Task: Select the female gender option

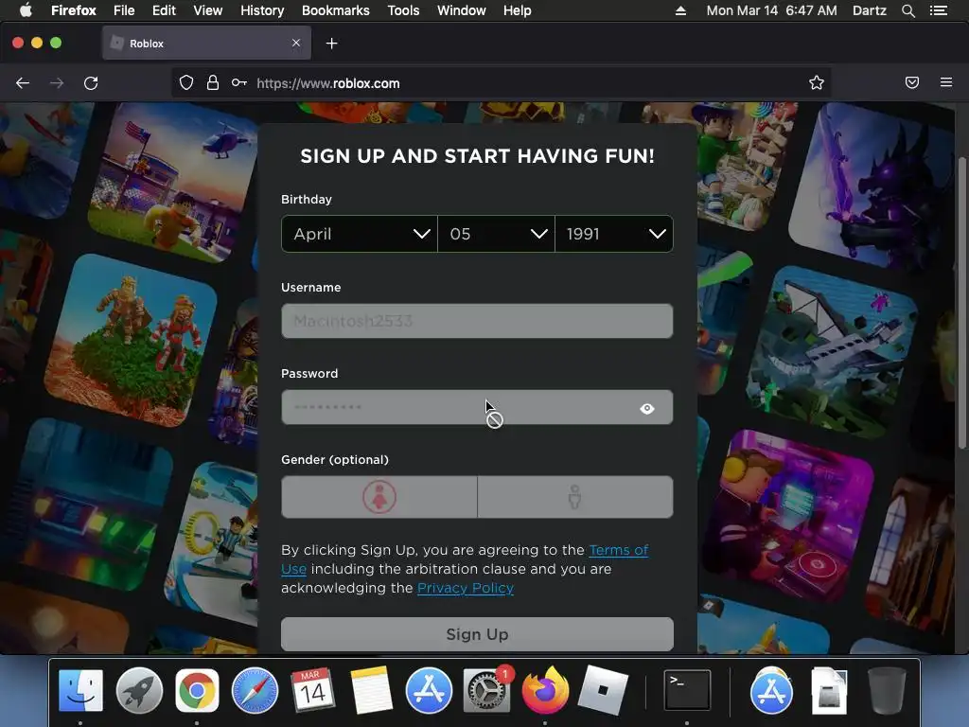Action: tap(379, 497)
